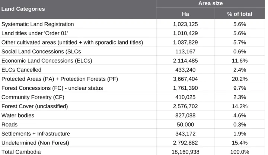
Task: Click the 2.3% cell
Action: (240, 97)
